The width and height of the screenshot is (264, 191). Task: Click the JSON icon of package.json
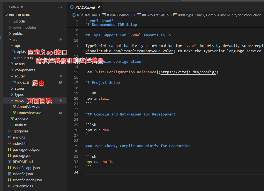[x=9, y=155]
